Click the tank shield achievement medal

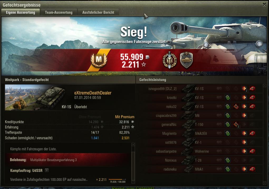point(186,60)
